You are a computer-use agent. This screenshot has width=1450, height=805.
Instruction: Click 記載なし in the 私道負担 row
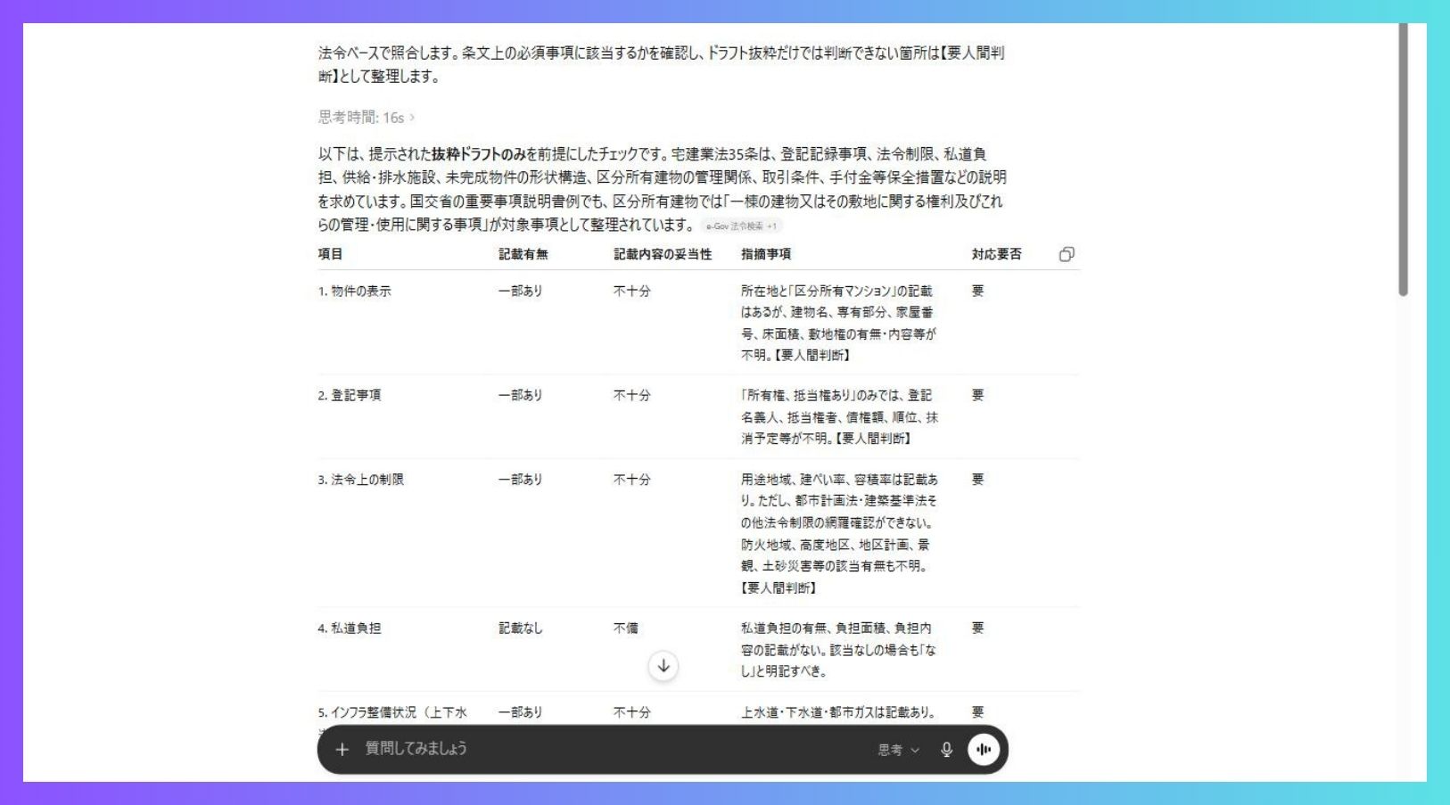click(x=521, y=628)
